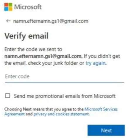Open the privacy and cookies statement
This screenshot has width=130, height=138.
click(x=61, y=114)
